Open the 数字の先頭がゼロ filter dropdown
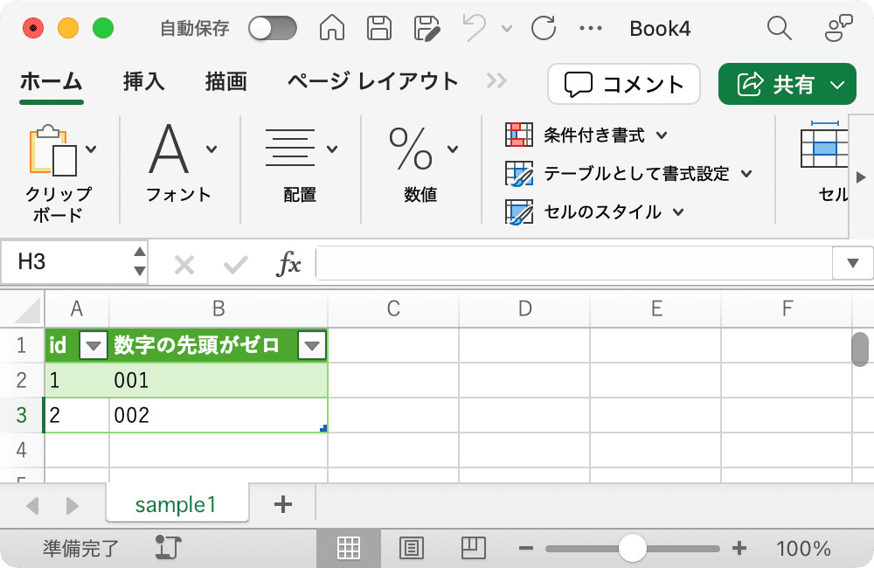The width and height of the screenshot is (874, 568). pyautogui.click(x=312, y=346)
